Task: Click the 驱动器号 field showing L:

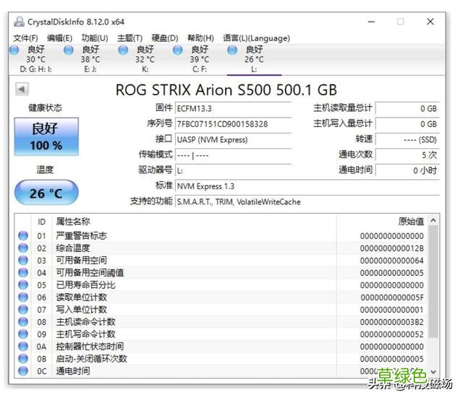Action: point(233,170)
